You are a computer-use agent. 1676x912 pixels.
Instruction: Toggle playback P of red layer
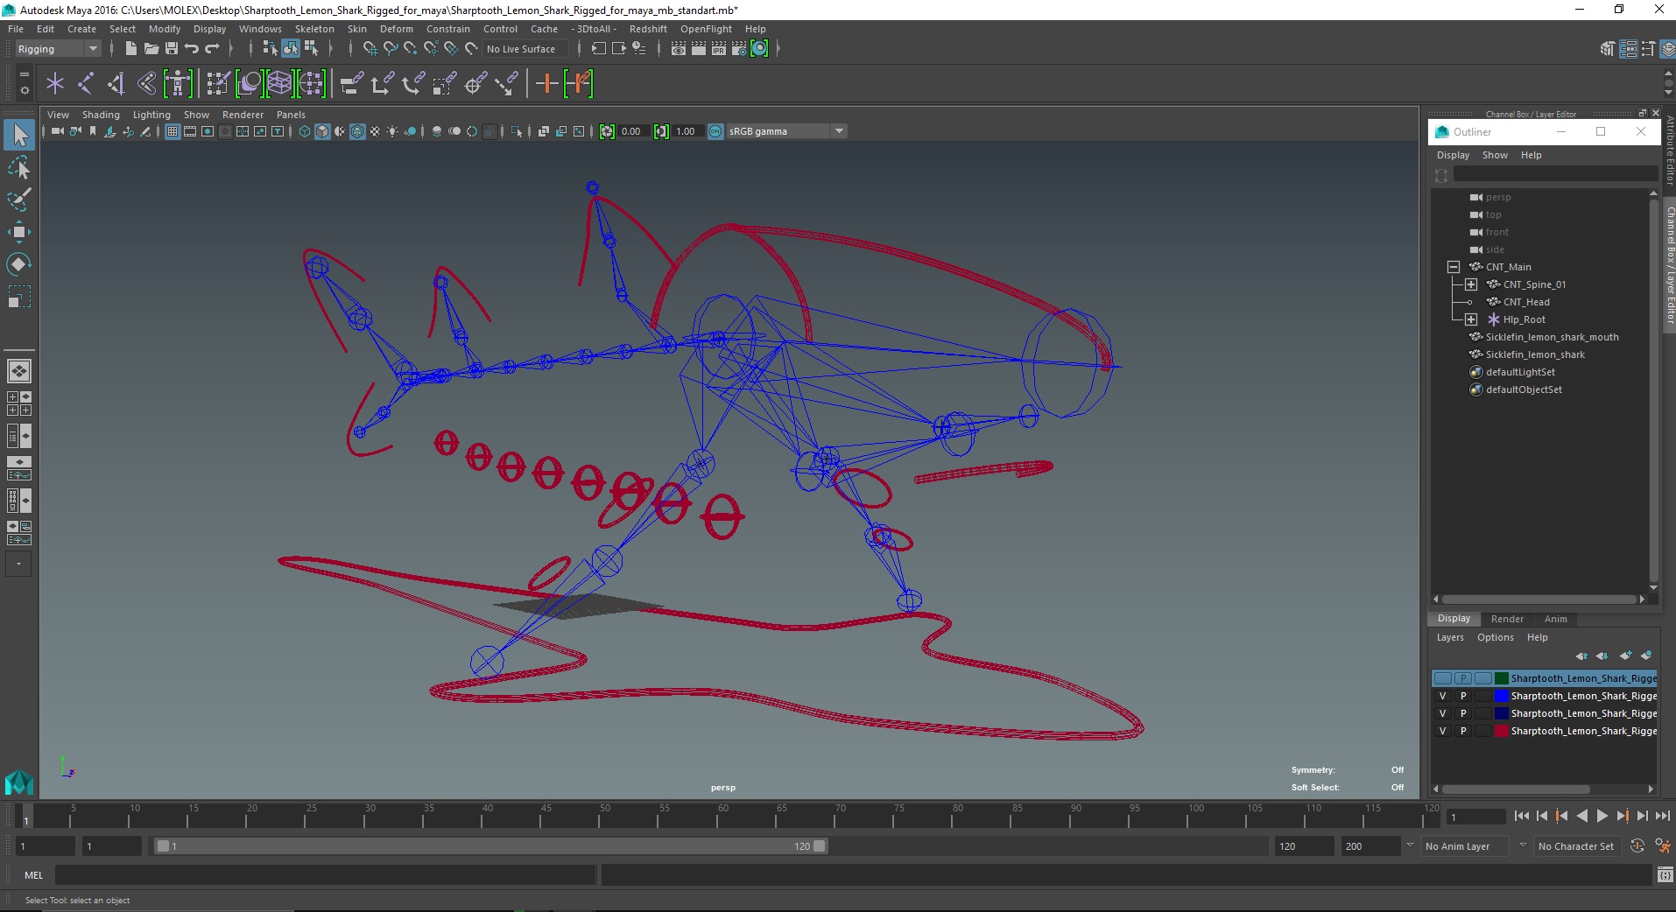tap(1462, 731)
